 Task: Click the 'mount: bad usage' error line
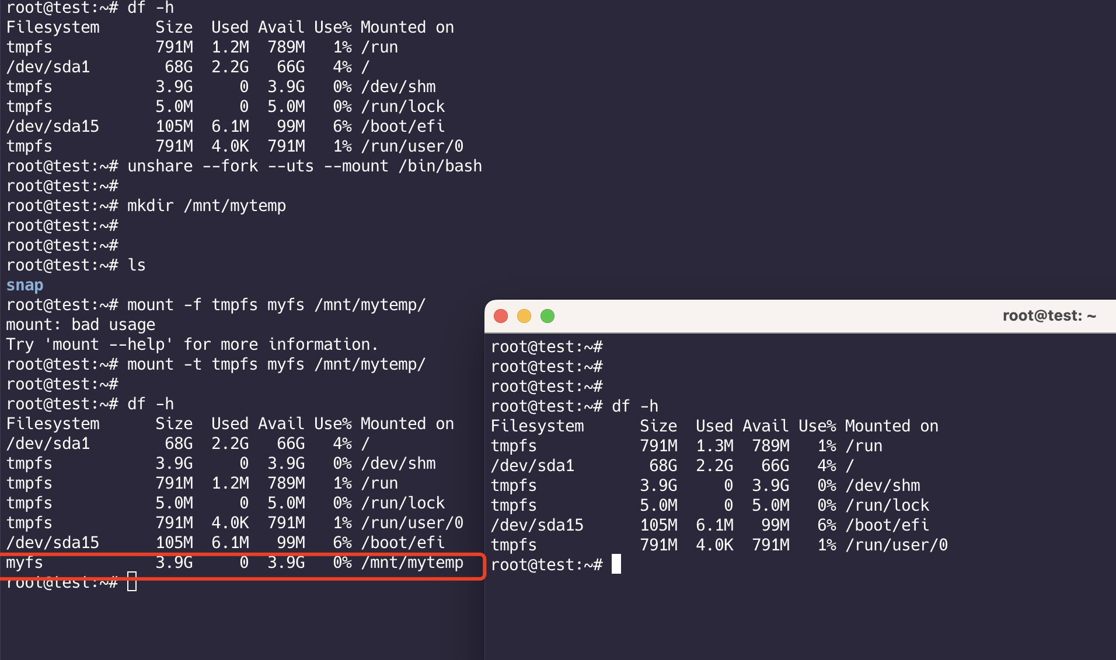pyautogui.click(x=81, y=325)
